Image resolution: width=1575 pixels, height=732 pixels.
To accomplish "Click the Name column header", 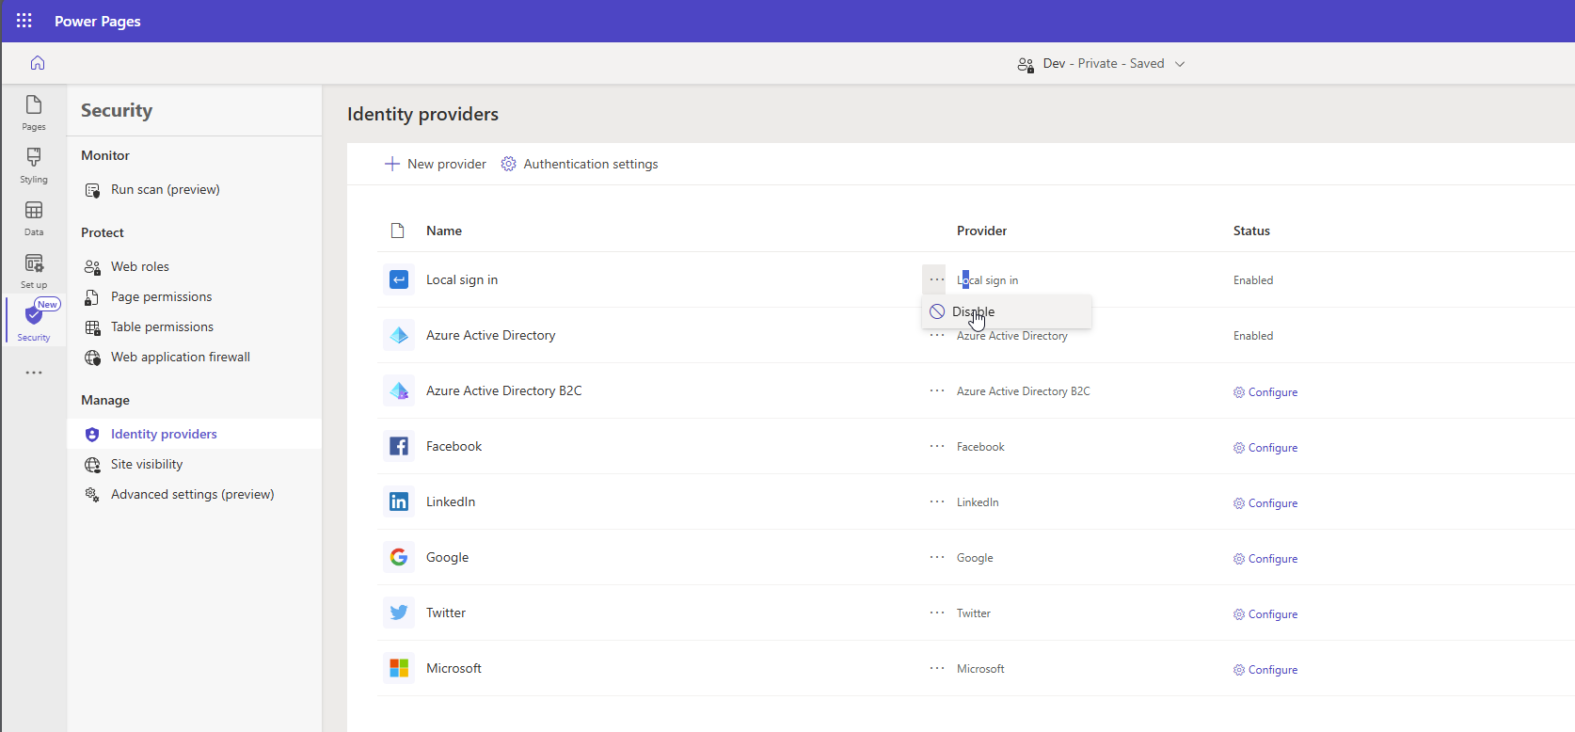I will [x=444, y=231].
